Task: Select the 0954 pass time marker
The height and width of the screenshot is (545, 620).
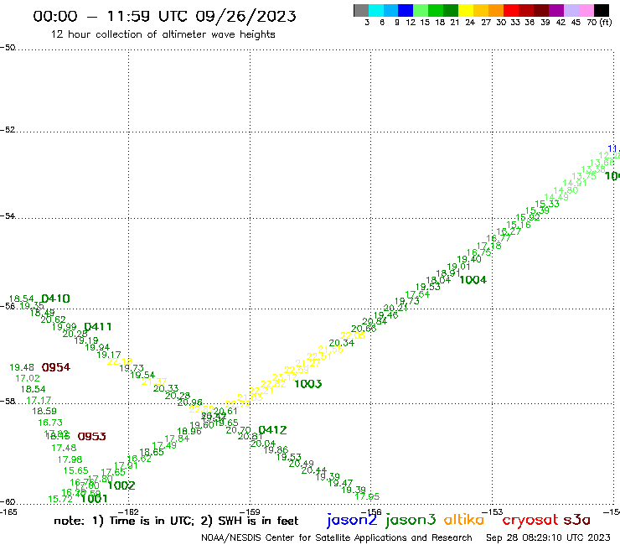Action: (56, 367)
